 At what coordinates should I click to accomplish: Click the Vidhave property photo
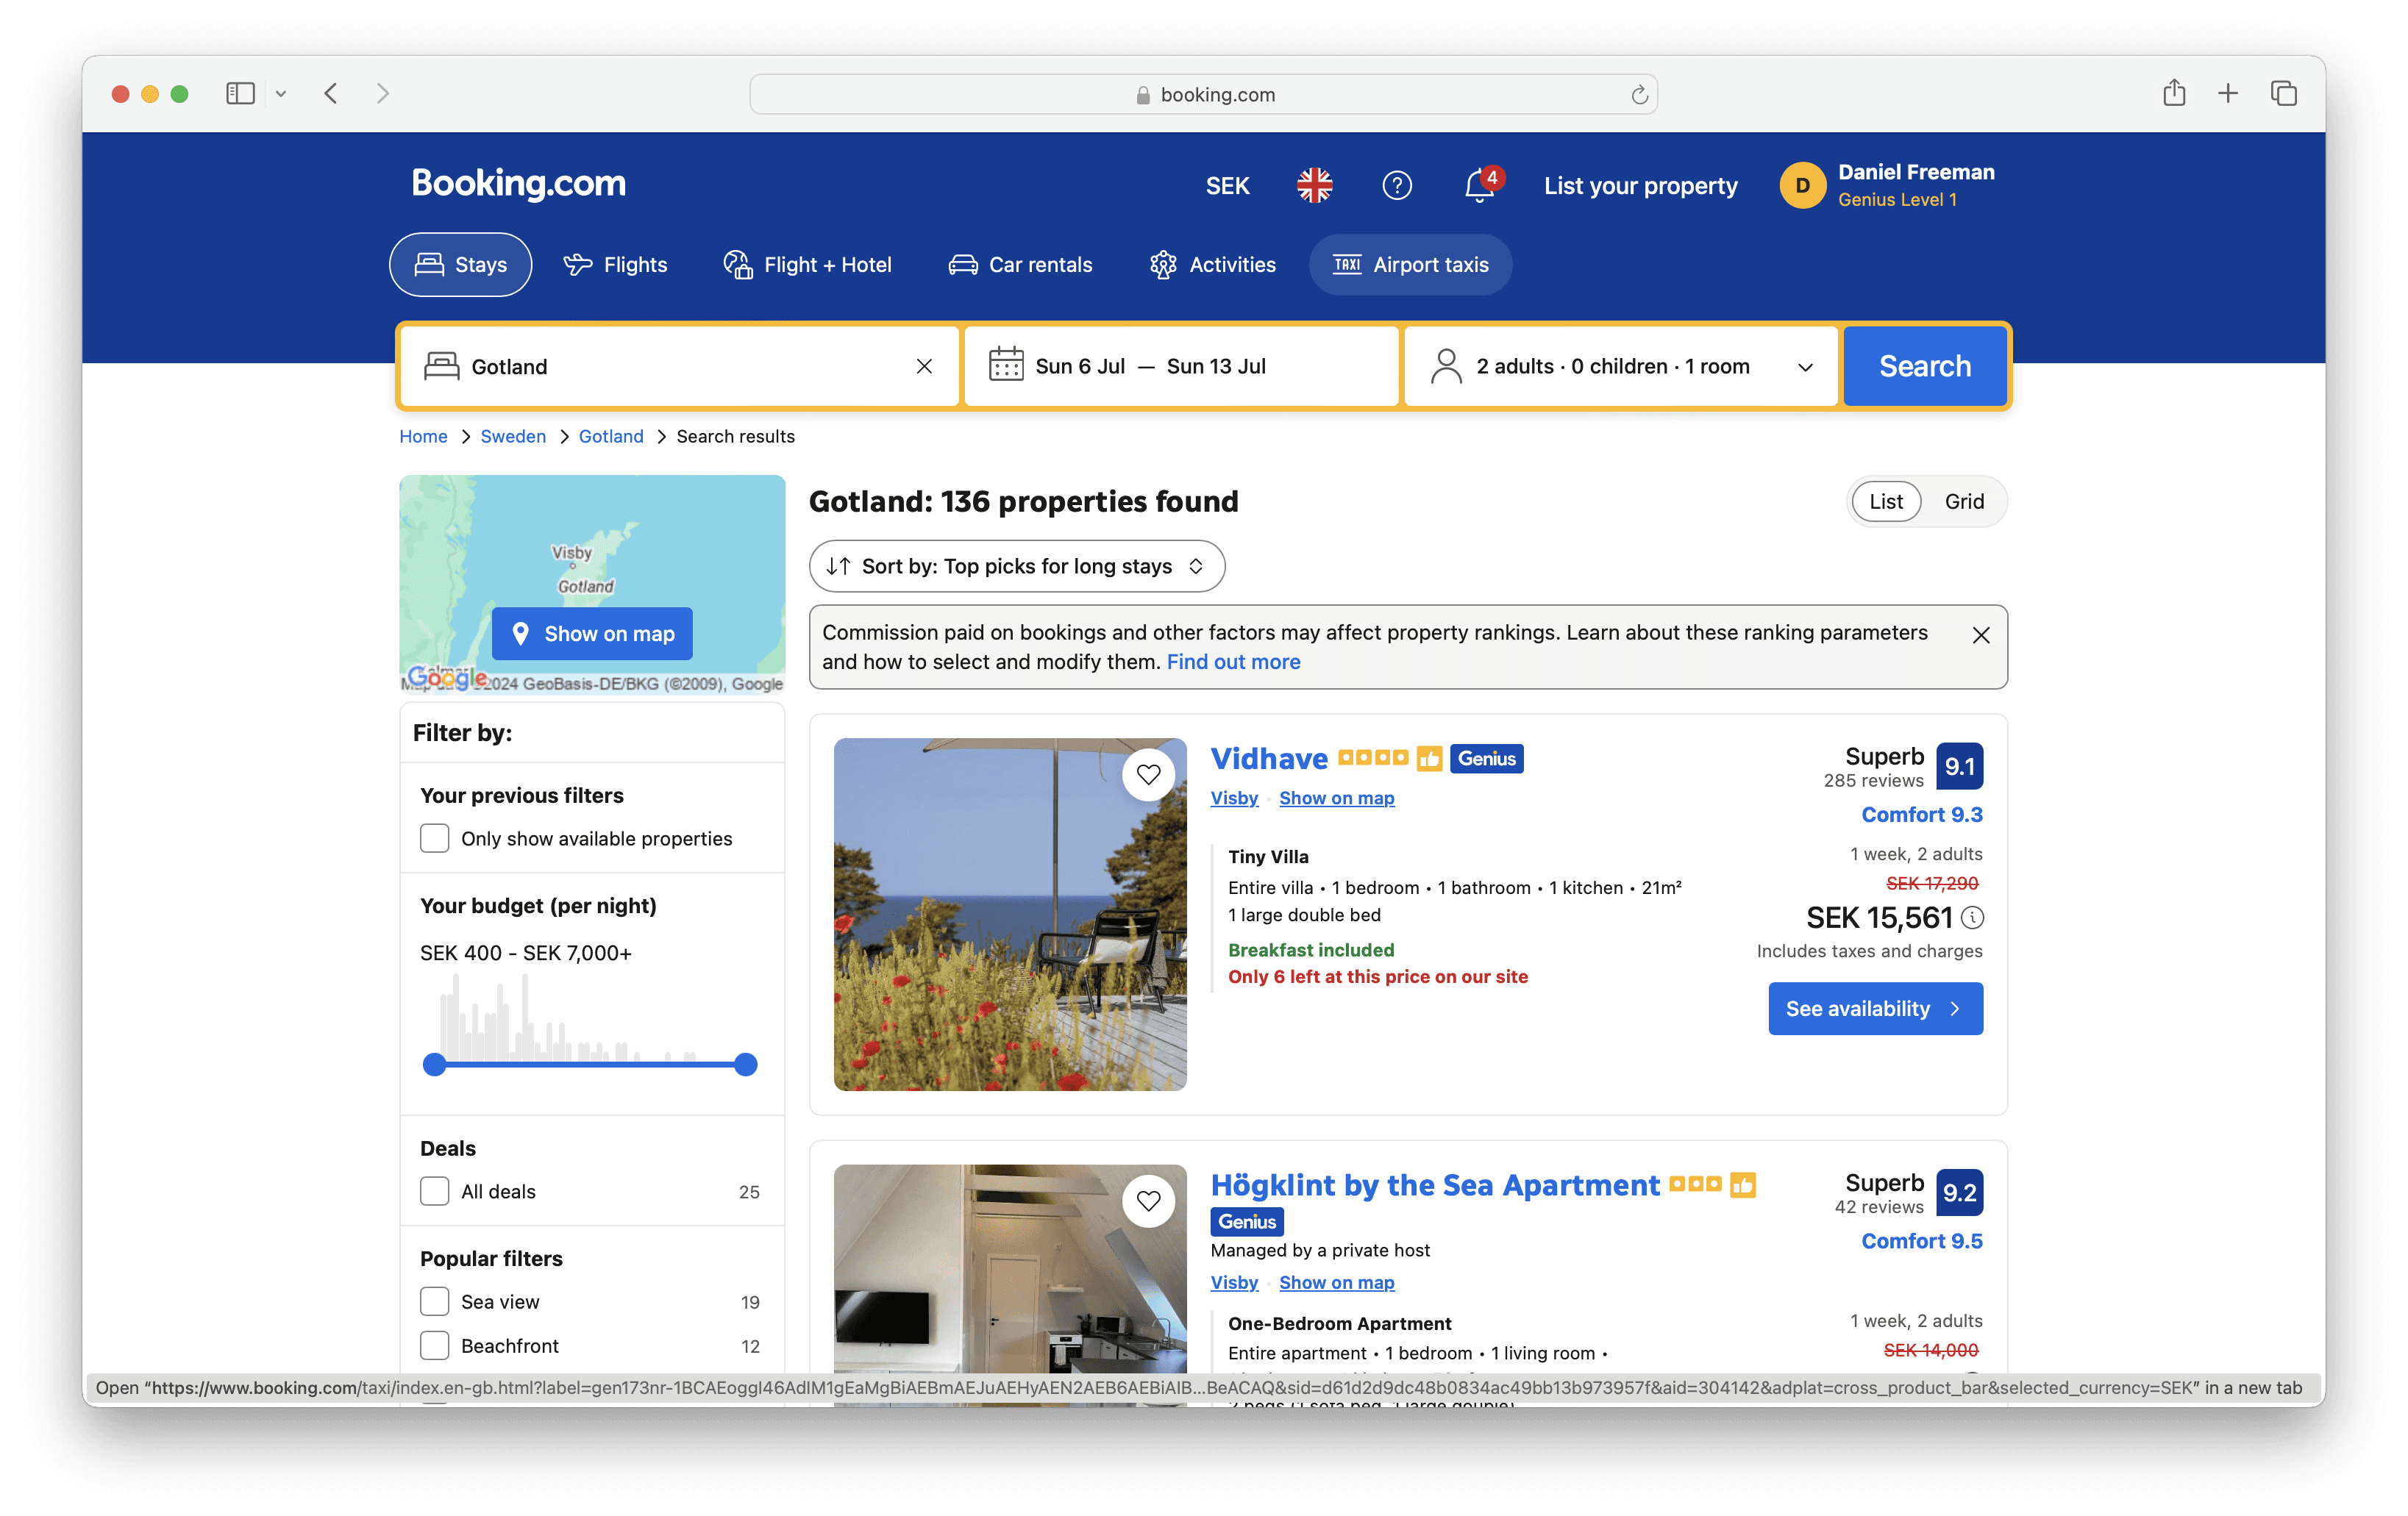pyautogui.click(x=1010, y=915)
